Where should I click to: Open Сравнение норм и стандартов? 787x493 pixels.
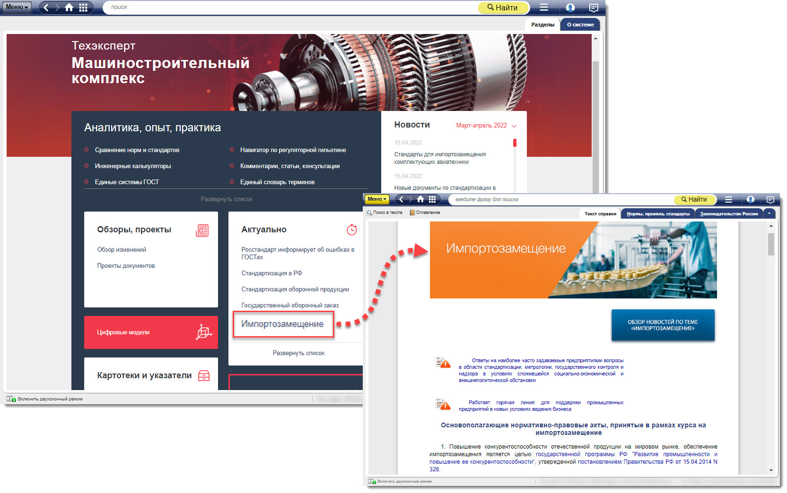pos(137,150)
